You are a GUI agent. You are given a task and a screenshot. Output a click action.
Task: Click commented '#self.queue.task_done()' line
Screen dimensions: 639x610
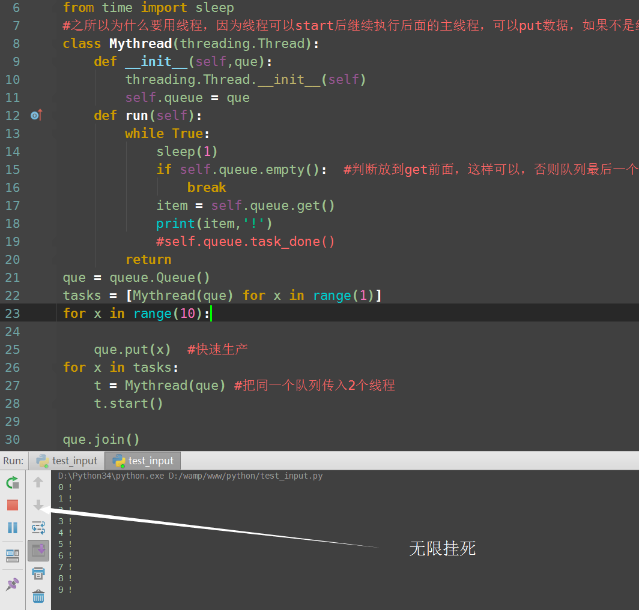[x=246, y=241]
